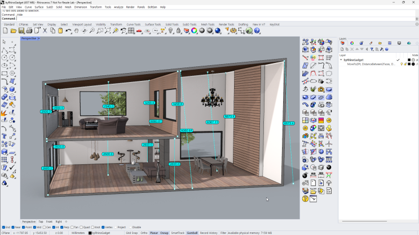Toggle Gumball in status bar
419x235 pixels.
pos(192,233)
